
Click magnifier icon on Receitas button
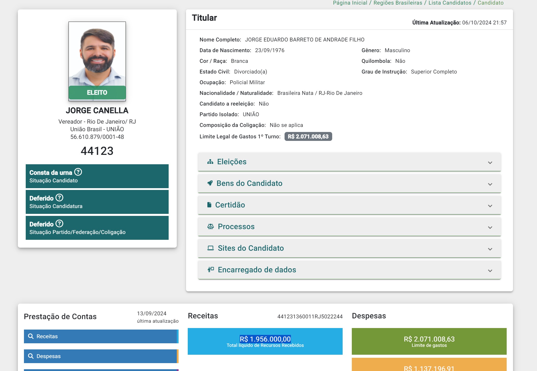click(31, 336)
